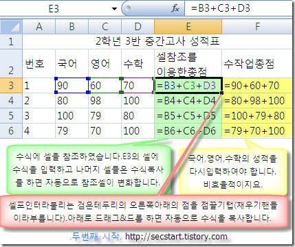The image size is (295, 247).
Task: Click cell D4 containing 100
Action: coord(138,101)
